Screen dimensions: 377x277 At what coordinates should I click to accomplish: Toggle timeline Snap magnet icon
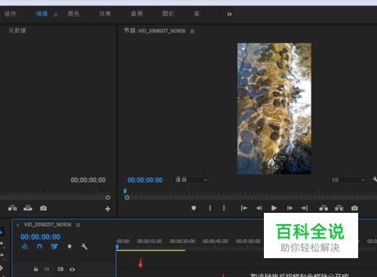[x=39, y=247]
